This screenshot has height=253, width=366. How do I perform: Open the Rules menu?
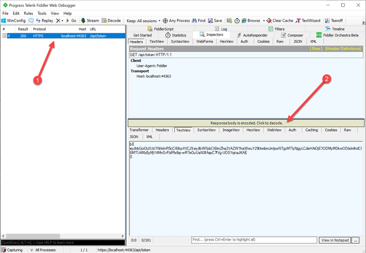click(28, 13)
